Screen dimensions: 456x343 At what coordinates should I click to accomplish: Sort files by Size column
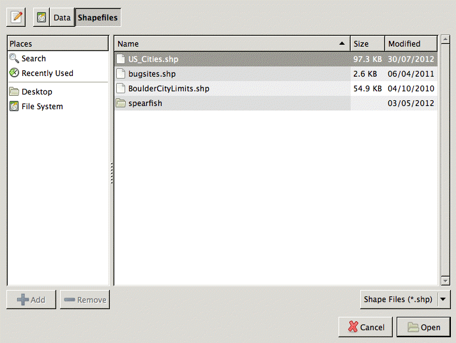[367, 44]
